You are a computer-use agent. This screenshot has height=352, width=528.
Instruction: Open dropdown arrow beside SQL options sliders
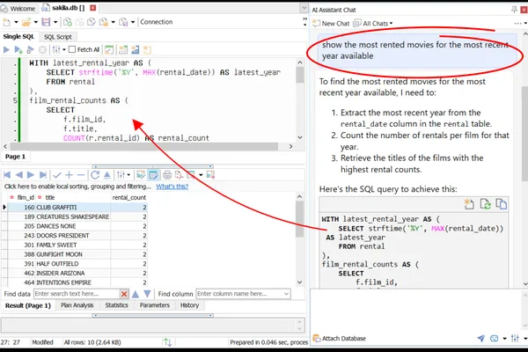click(x=64, y=50)
